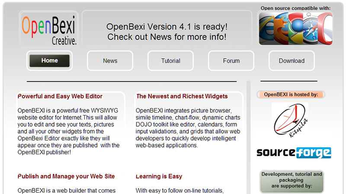Go to the Home page
Screen dimensions: 346x194
(x=49, y=60)
